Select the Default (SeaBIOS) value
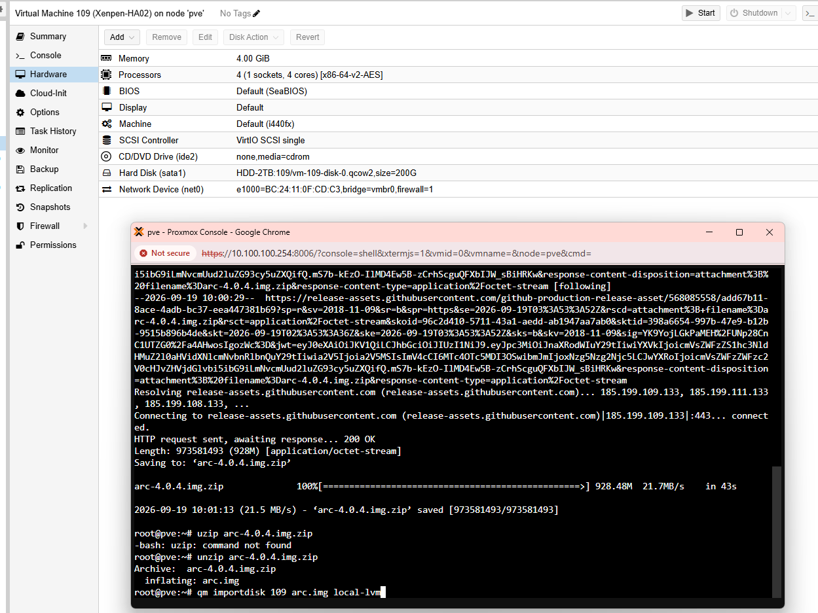The width and height of the screenshot is (818, 613). point(272,92)
